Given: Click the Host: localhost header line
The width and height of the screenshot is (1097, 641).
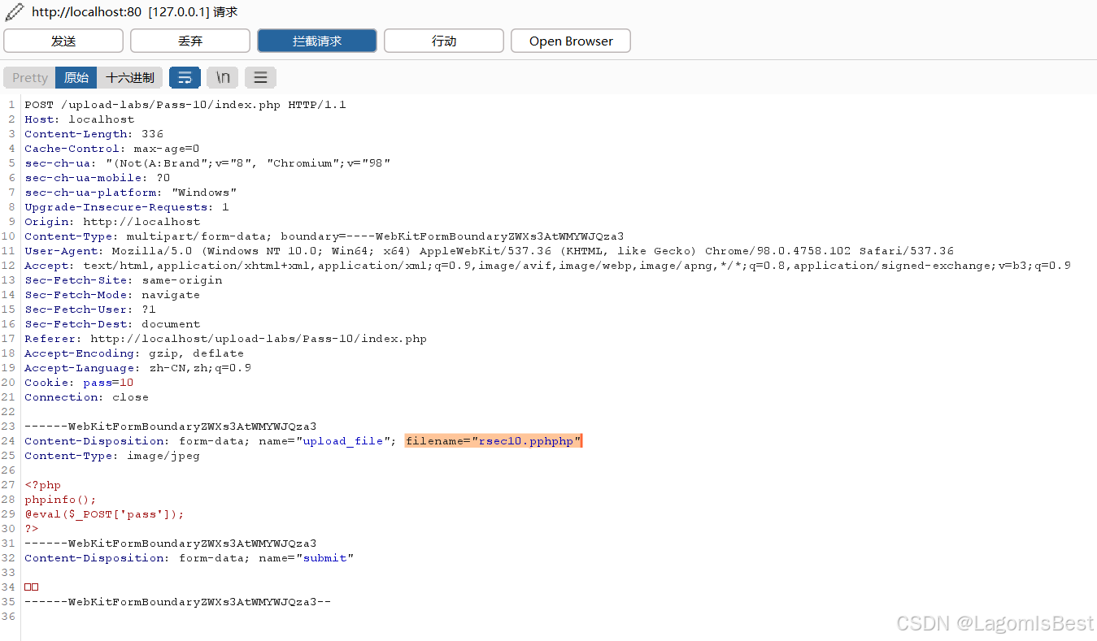Looking at the screenshot, I should 80,119.
